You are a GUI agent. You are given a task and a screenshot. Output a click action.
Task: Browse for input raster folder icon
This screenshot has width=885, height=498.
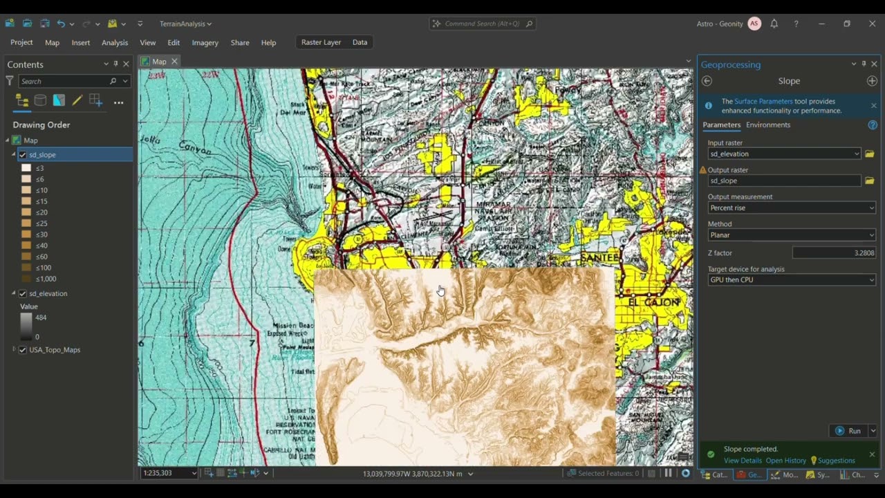coord(870,154)
